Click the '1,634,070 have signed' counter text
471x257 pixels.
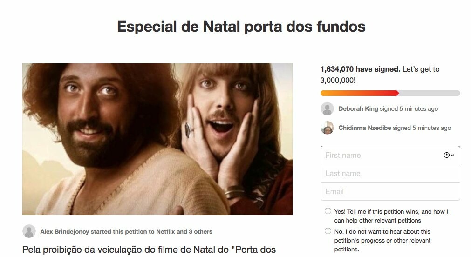pyautogui.click(x=360, y=69)
